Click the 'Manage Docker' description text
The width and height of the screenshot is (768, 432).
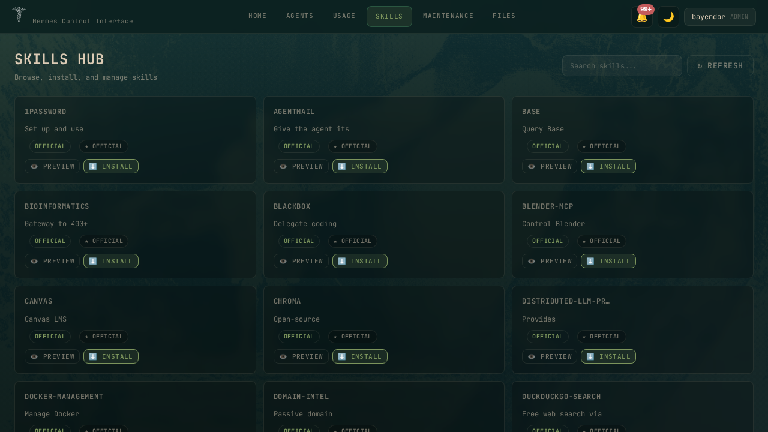[x=52, y=414]
